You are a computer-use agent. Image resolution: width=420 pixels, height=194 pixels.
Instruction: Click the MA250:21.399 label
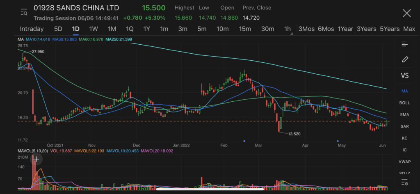(x=119, y=39)
